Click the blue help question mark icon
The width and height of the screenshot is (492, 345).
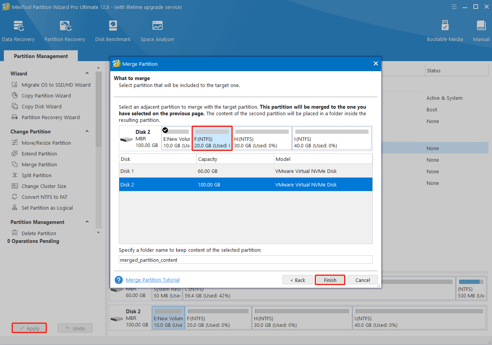119,280
